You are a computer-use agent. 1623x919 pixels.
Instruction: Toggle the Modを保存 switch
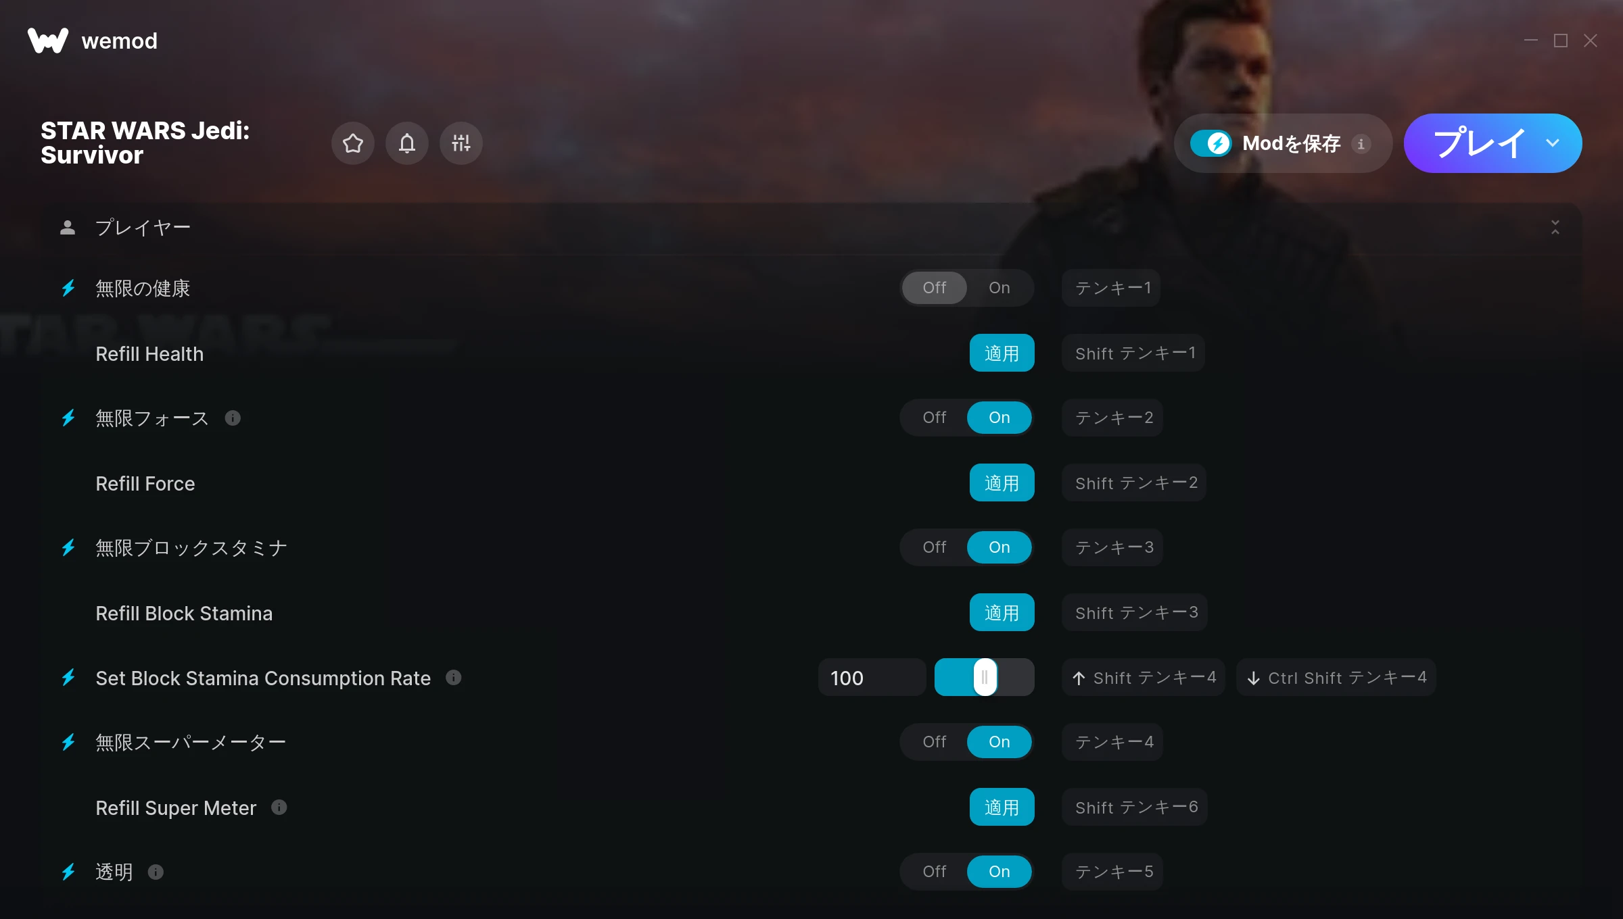(1211, 143)
